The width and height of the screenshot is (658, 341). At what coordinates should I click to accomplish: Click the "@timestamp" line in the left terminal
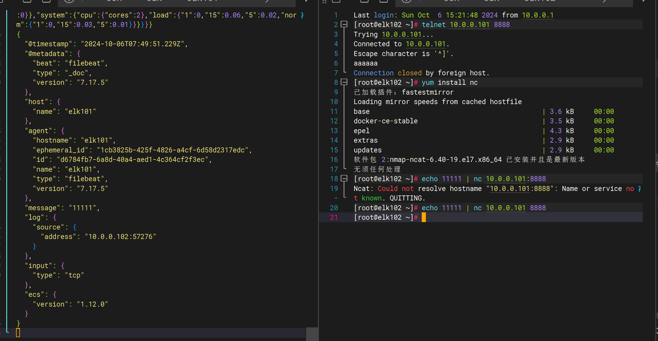point(106,44)
